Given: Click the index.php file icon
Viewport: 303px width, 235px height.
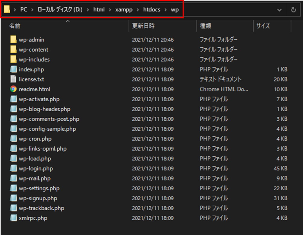Looking at the screenshot, I should (13, 69).
